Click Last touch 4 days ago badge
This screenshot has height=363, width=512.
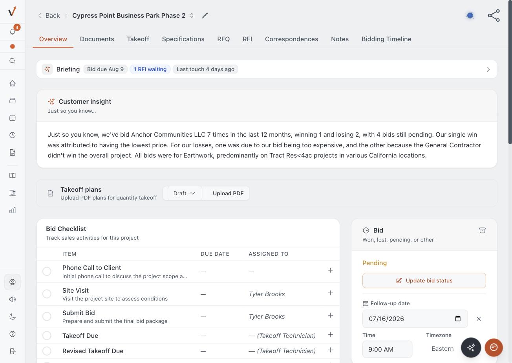point(205,69)
